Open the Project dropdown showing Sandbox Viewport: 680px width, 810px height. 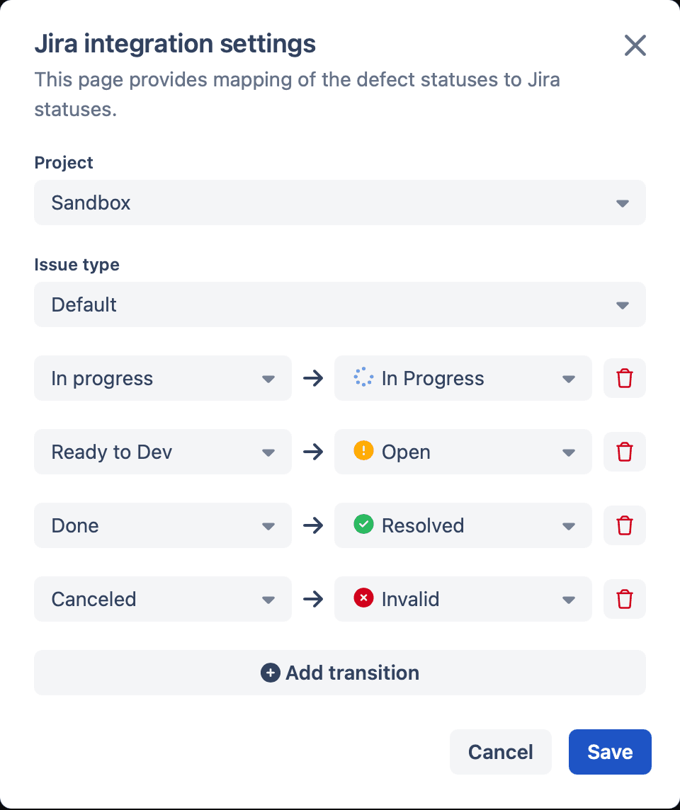click(340, 202)
